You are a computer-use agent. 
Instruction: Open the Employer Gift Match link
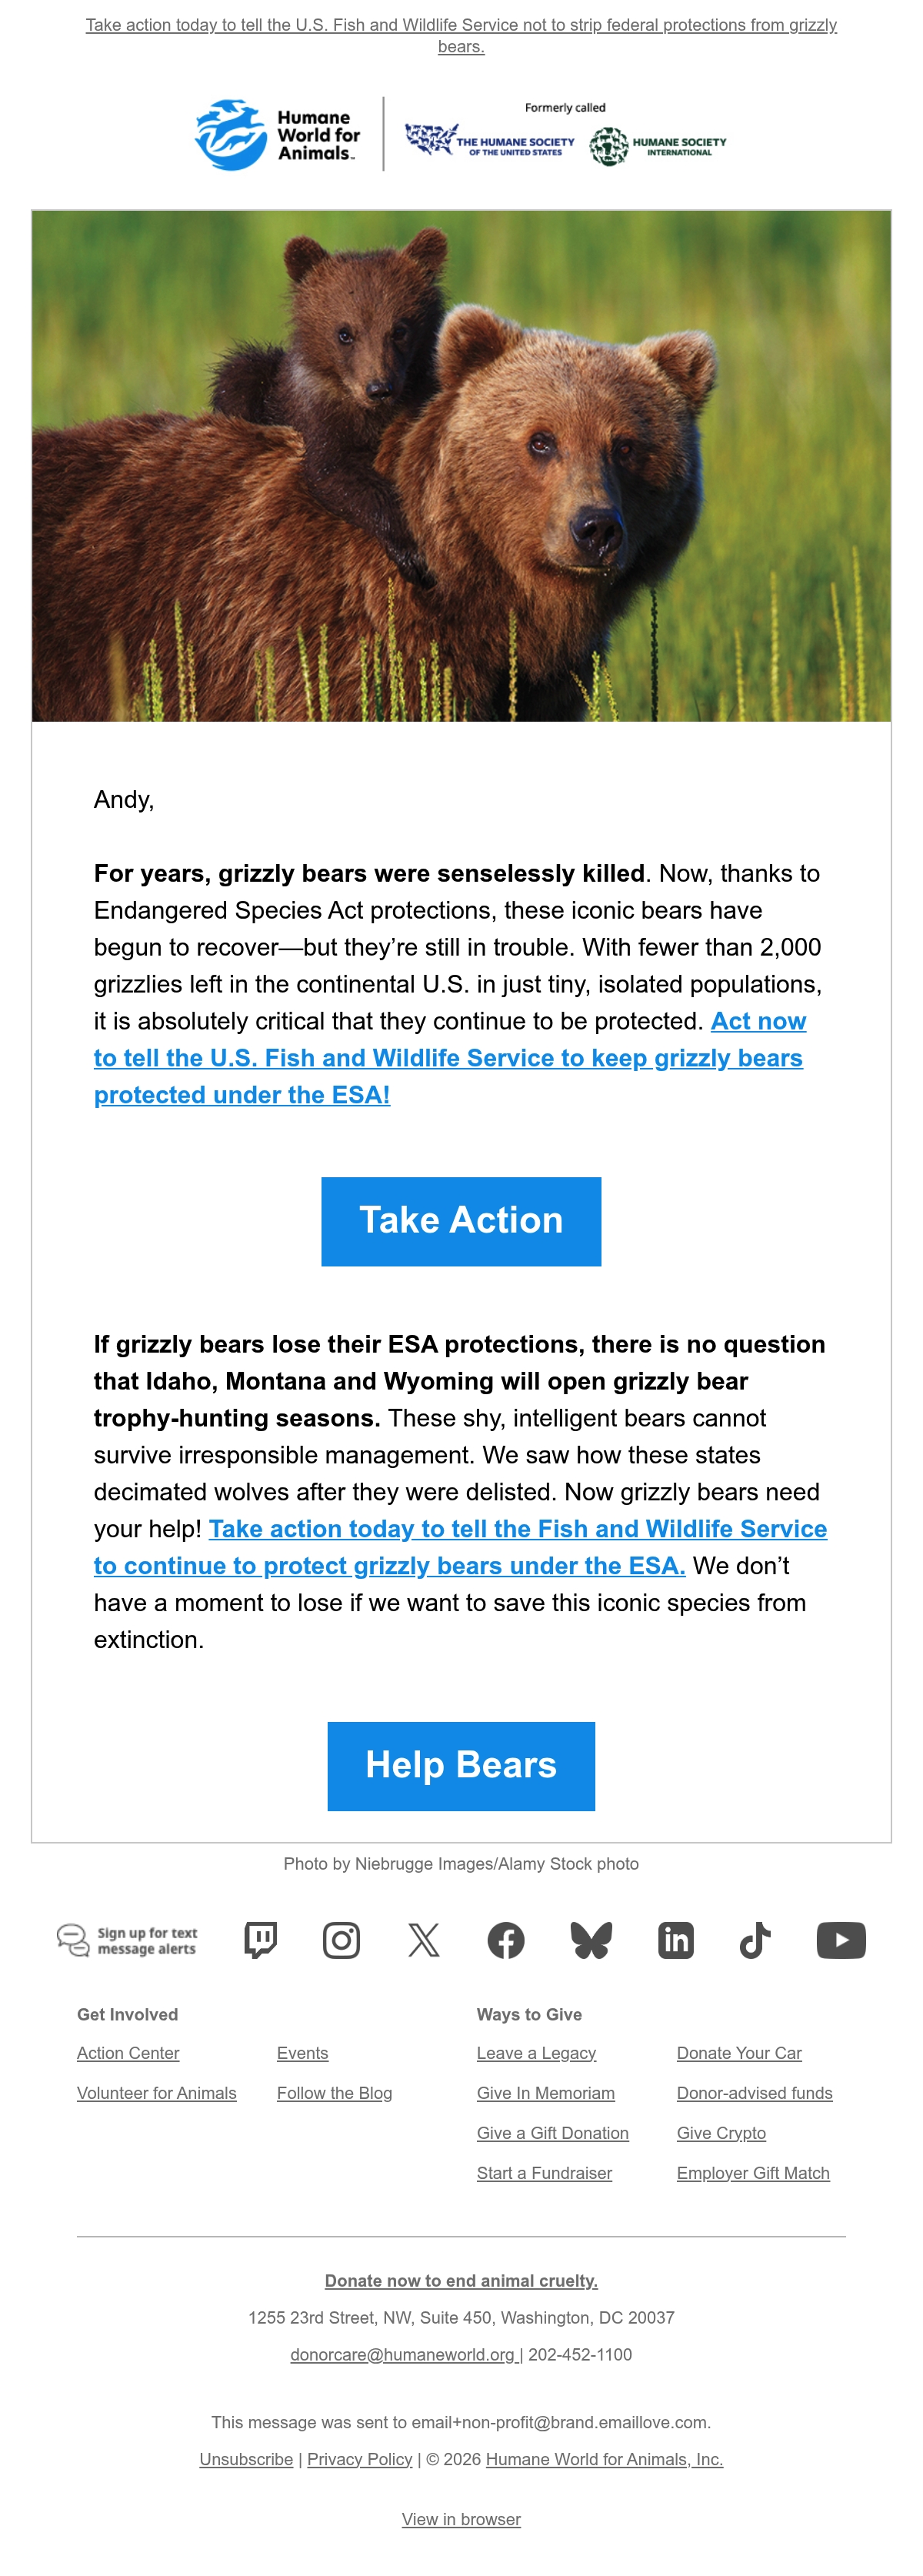tap(753, 2173)
